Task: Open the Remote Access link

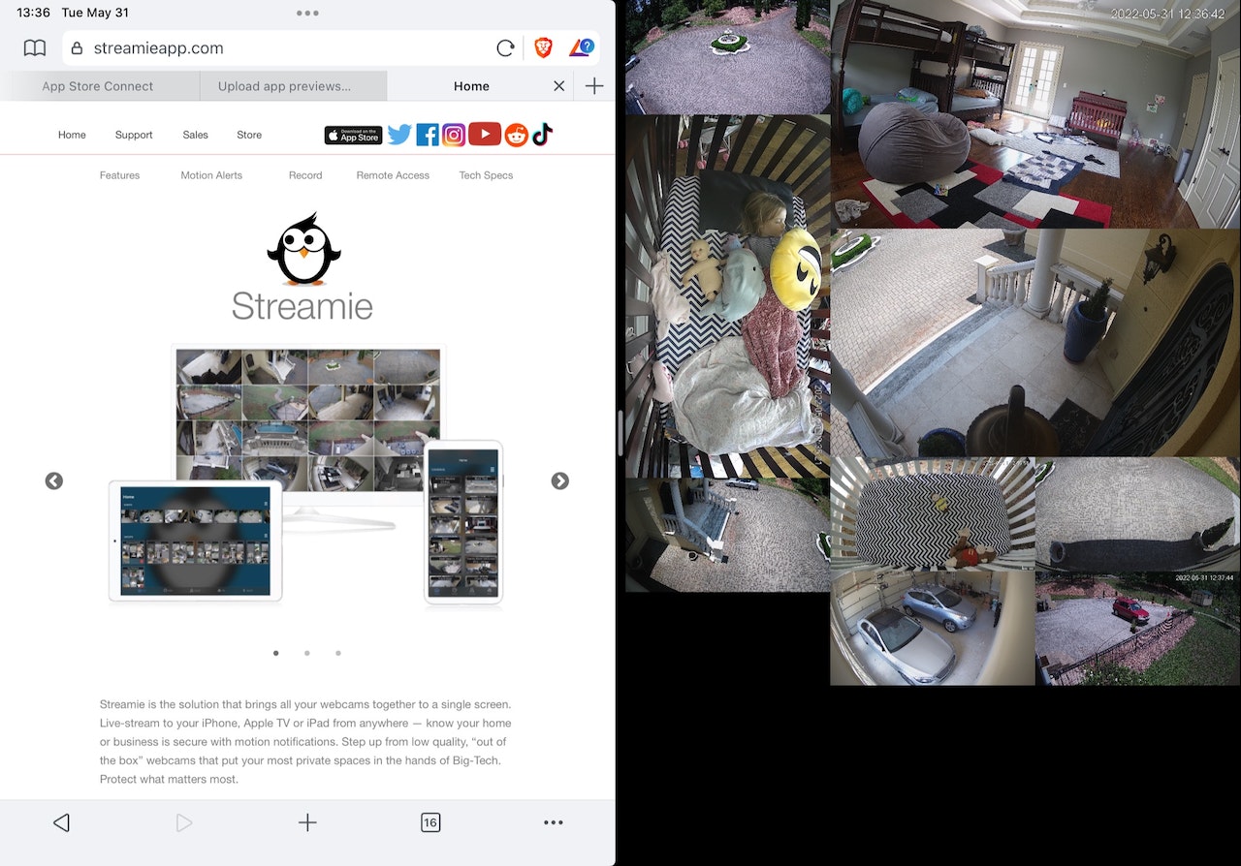Action: (393, 175)
